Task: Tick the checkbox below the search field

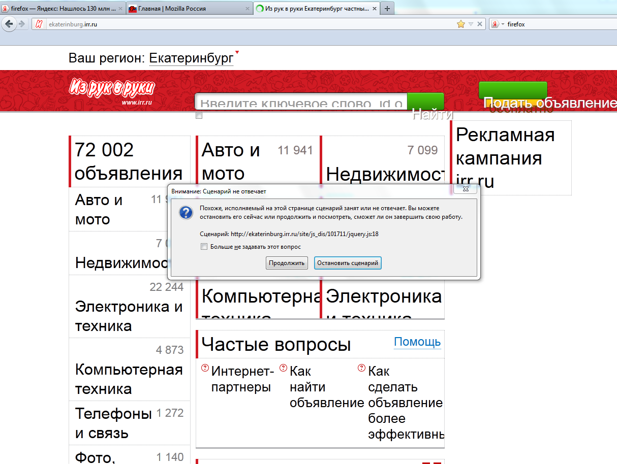Action: (199, 116)
